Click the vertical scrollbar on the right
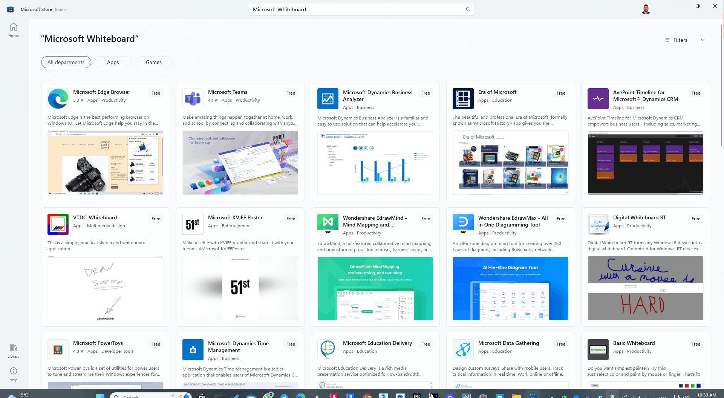The height and width of the screenshot is (398, 724). point(722,85)
